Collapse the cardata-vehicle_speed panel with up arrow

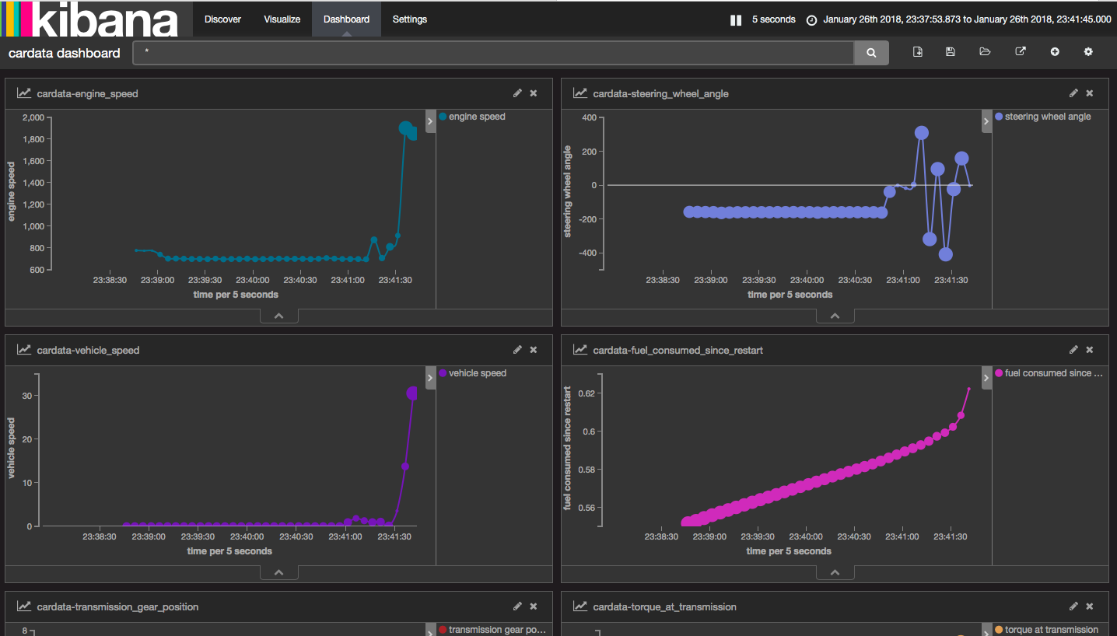click(x=278, y=571)
